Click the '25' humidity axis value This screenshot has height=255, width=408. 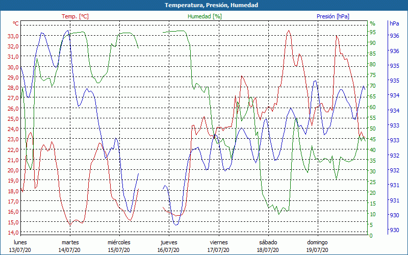(x=373, y=182)
